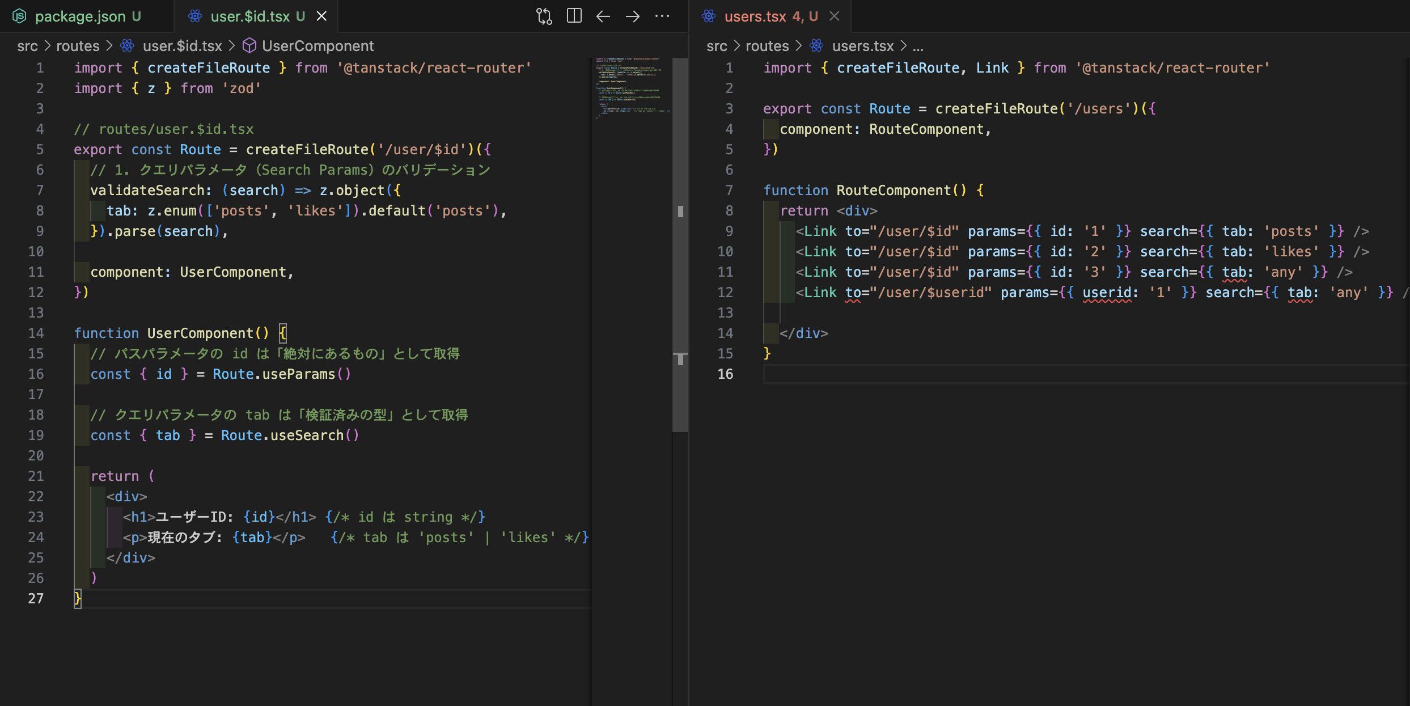Click the Go Forward arrow icon
Viewport: 1410px width, 706px height.
(633, 16)
